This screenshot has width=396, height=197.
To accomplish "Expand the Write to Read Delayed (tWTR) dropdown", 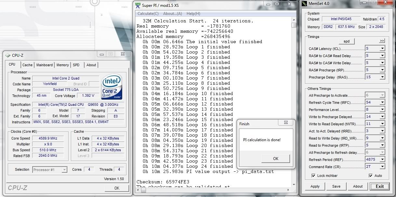I will pyautogui.click(x=382, y=124).
